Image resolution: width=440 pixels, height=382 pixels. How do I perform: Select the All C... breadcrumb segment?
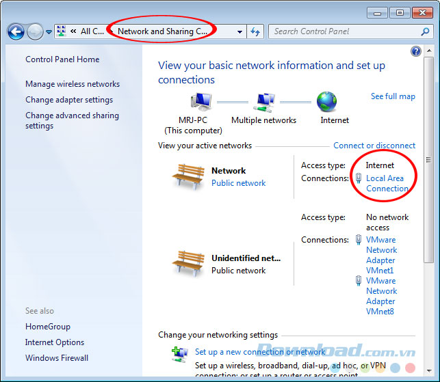92,31
